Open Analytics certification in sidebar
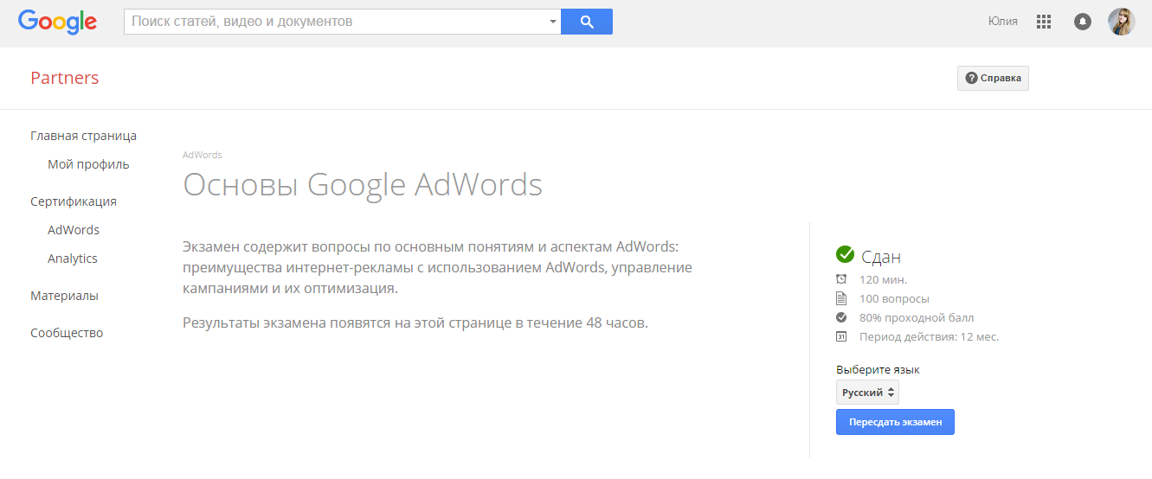1152x479 pixels. coord(73,259)
